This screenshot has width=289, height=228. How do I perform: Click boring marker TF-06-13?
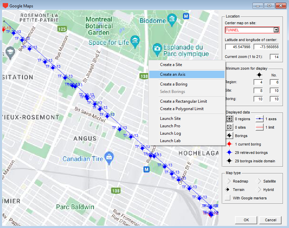[189, 189]
